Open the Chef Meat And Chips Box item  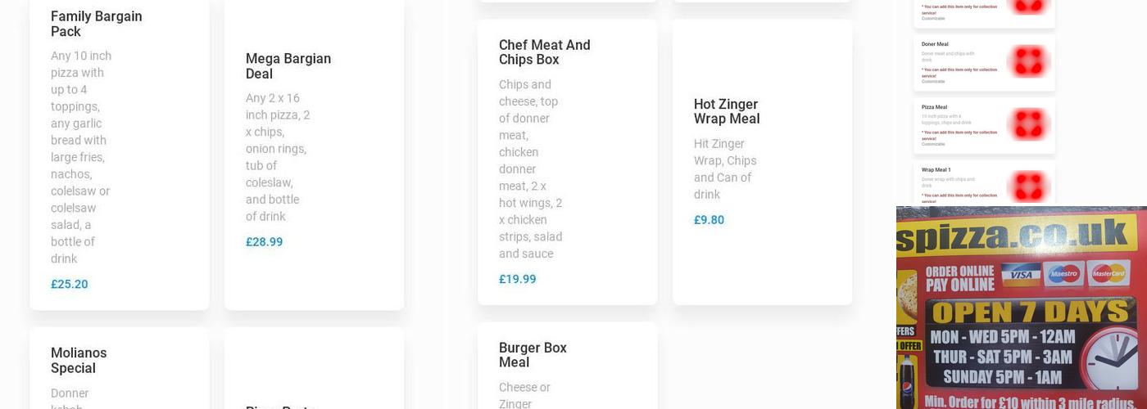[x=545, y=52]
